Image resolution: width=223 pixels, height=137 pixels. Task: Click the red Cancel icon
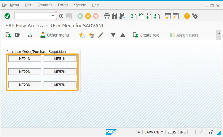click(x=96, y=16)
